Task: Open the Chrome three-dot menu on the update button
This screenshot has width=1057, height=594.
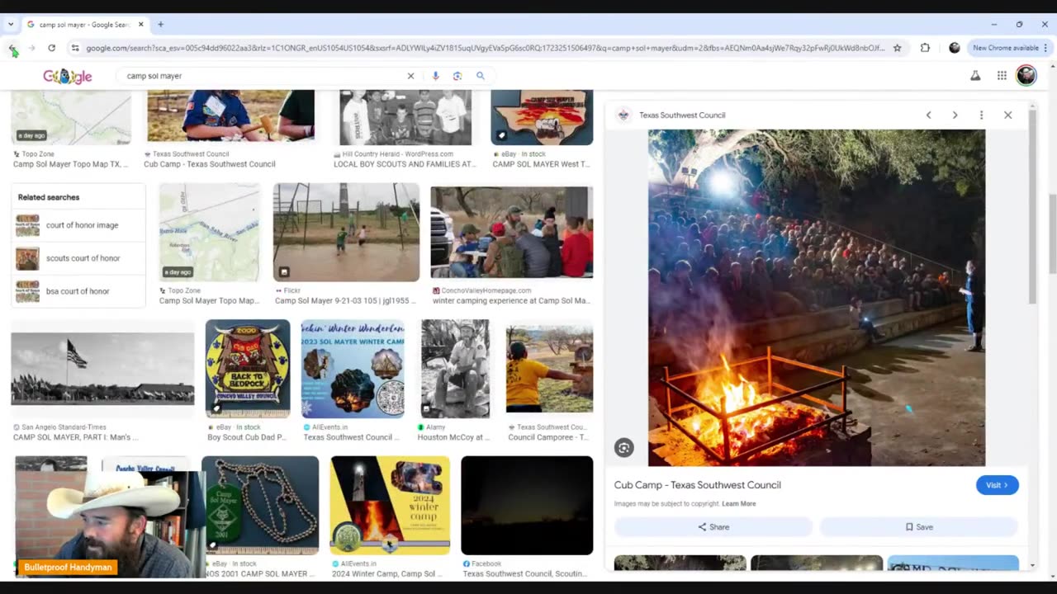Action: pos(1045,48)
